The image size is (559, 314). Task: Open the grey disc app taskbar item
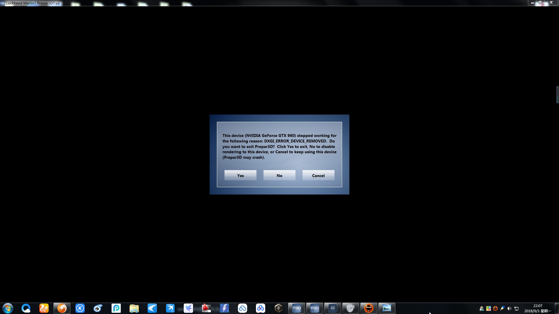point(351,308)
